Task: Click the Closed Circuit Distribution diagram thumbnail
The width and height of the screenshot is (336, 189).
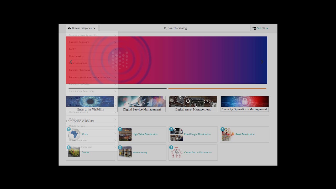Action: coord(177,153)
